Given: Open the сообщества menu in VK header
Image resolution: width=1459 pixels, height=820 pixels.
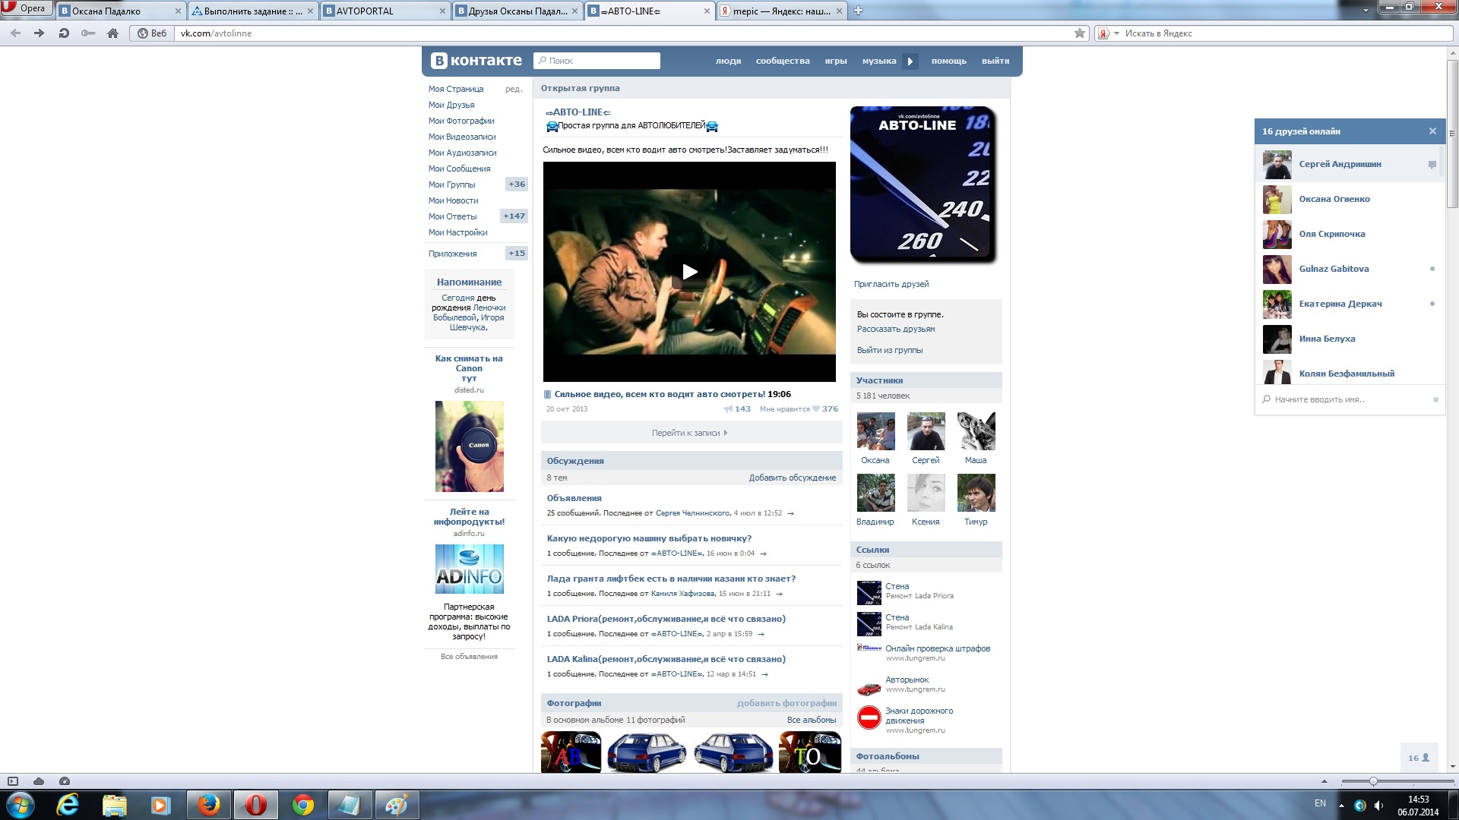Looking at the screenshot, I should (782, 61).
